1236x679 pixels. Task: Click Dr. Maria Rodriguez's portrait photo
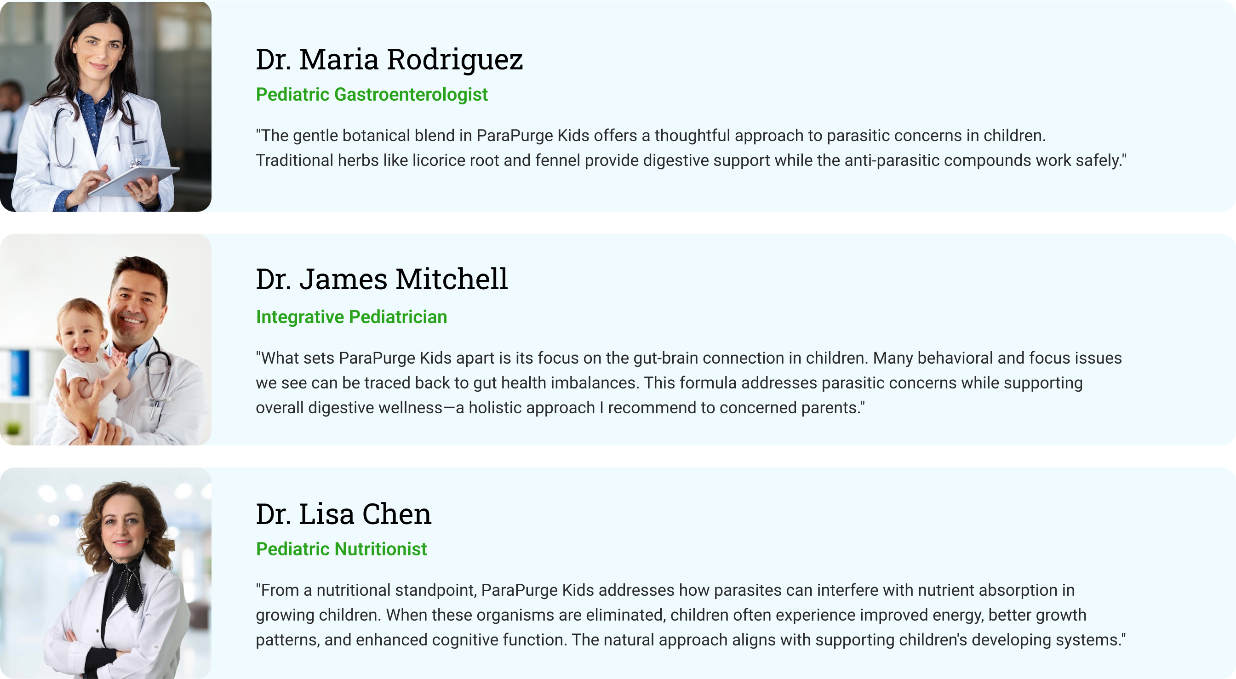click(106, 107)
